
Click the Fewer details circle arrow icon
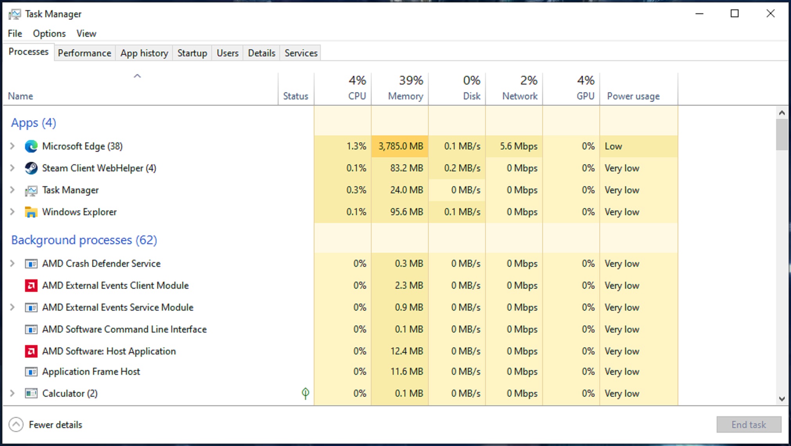[16, 424]
